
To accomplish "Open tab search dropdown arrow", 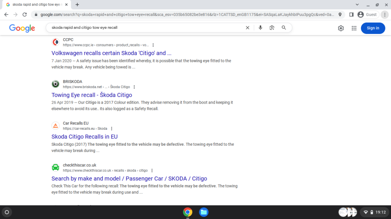I will coord(357,4).
